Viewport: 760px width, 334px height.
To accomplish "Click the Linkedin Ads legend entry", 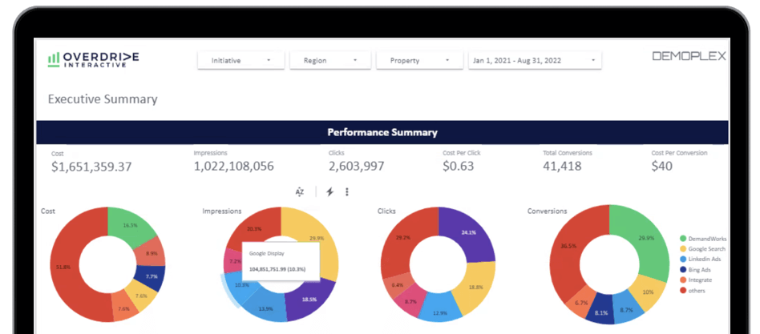I will click(x=701, y=260).
